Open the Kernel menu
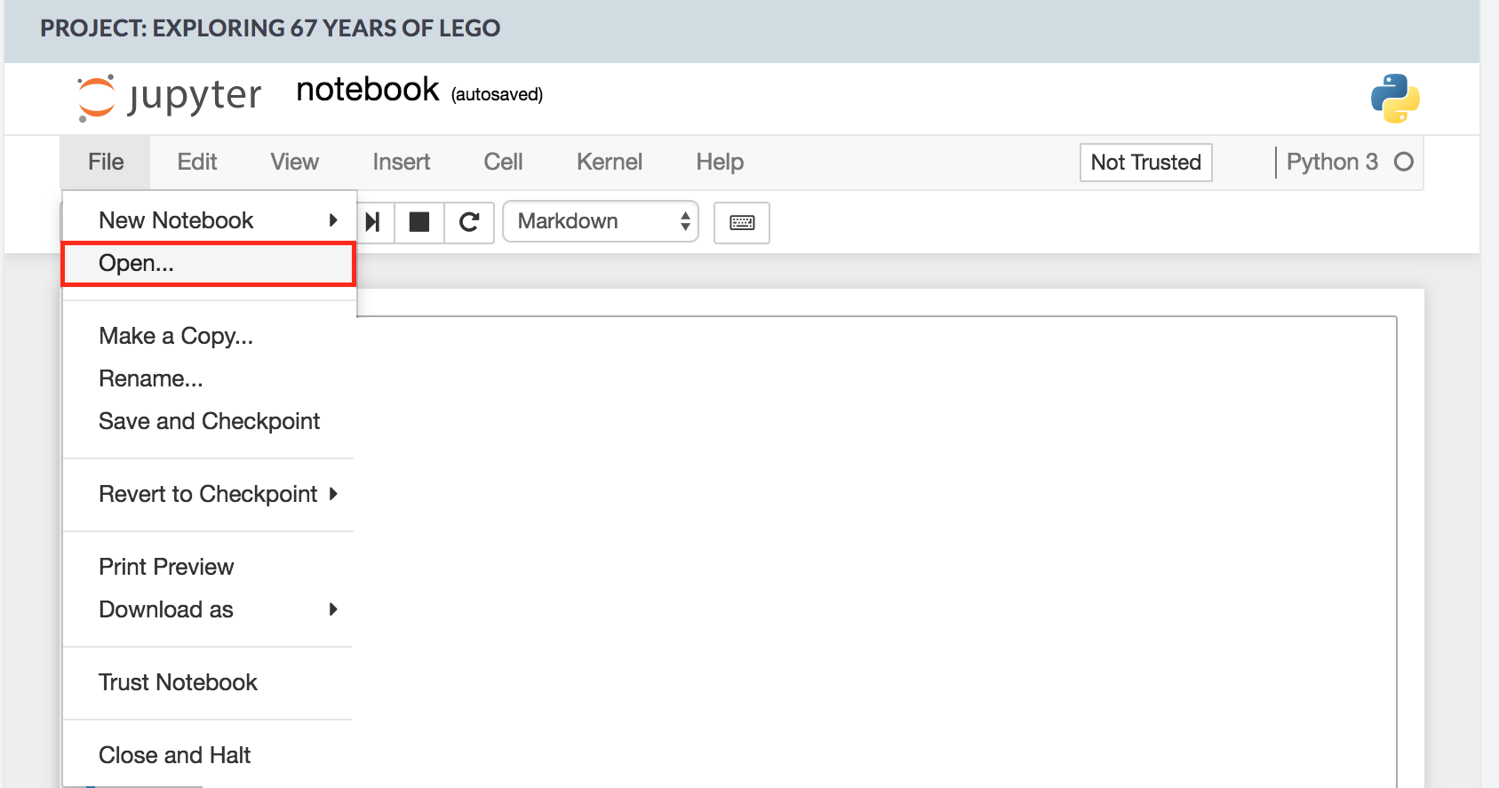Image resolution: width=1499 pixels, height=788 pixels. pos(609,162)
